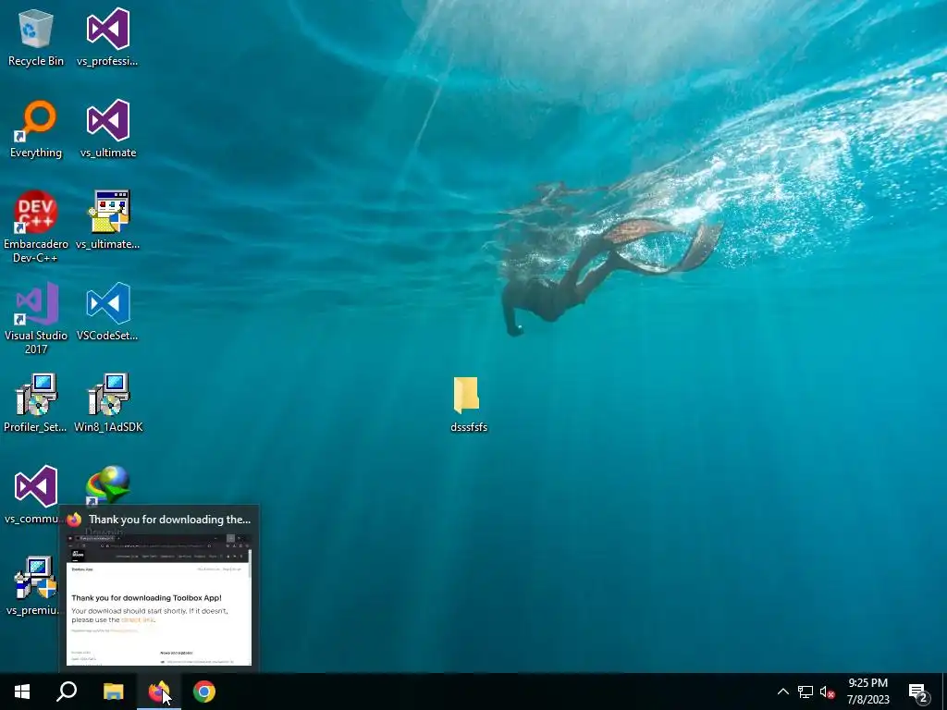947x710 pixels.
Task: Select the vs_ultimate desktop icon
Action: [x=108, y=129]
